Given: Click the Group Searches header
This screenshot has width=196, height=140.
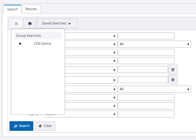Looking at the screenshot, I should coord(28,36).
